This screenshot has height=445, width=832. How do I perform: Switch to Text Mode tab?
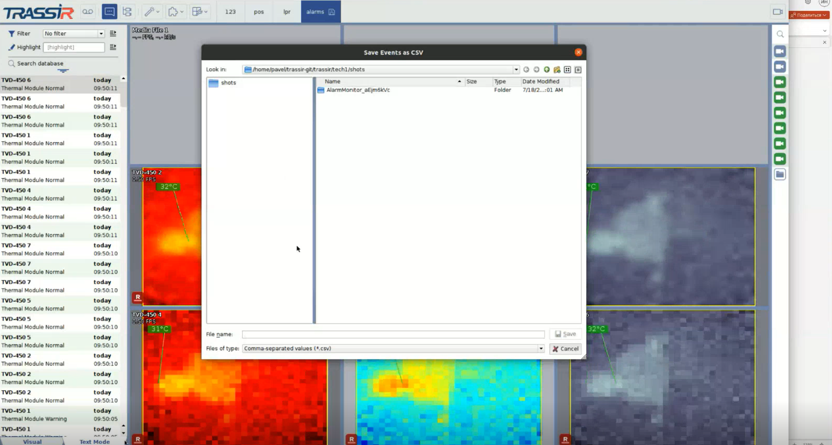coord(94,441)
